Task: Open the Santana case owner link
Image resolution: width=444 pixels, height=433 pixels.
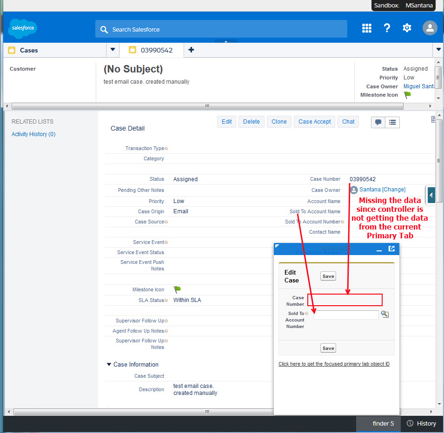Action: tap(370, 190)
